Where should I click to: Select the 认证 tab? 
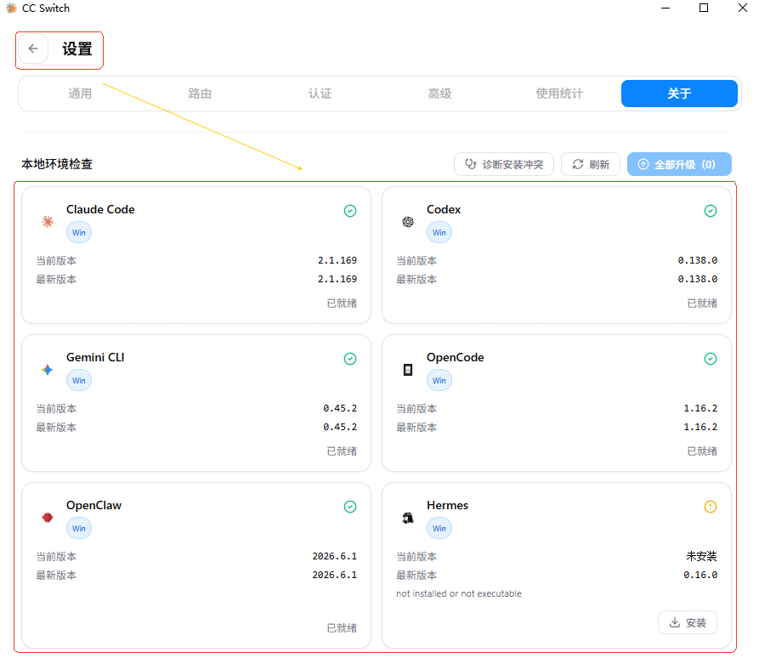point(320,94)
